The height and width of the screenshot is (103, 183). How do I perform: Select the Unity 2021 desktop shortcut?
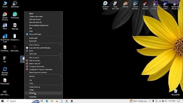click(115, 5)
